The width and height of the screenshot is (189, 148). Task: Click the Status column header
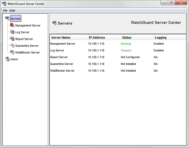tap(137, 38)
